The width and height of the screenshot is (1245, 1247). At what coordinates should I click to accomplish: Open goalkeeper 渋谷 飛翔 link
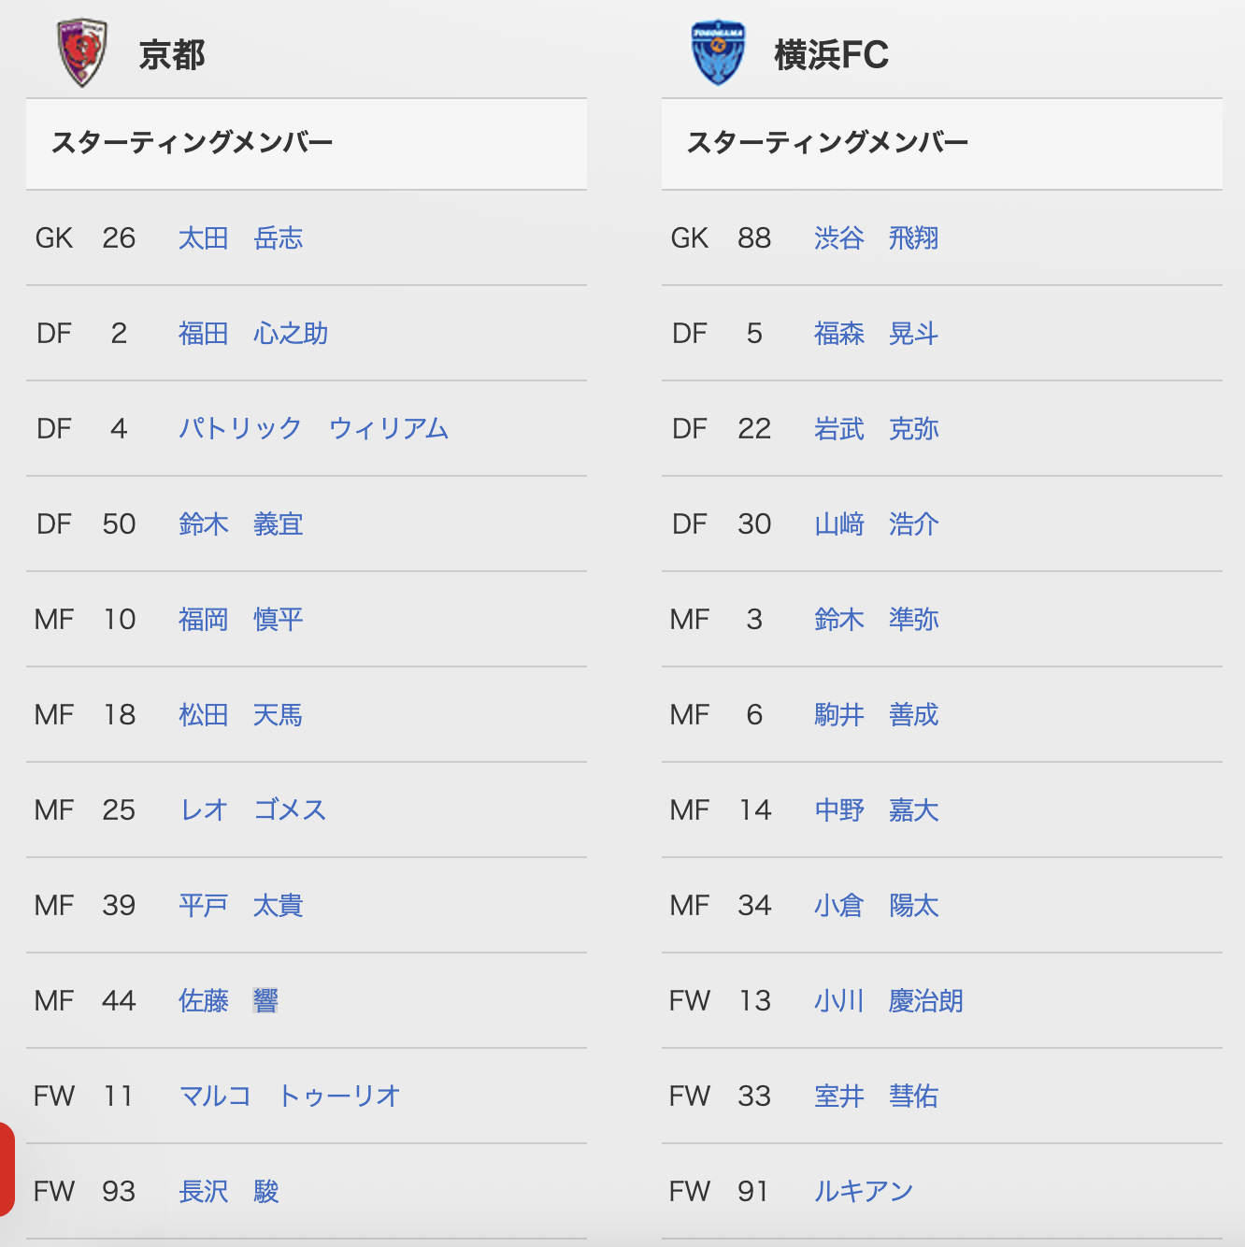tap(876, 238)
